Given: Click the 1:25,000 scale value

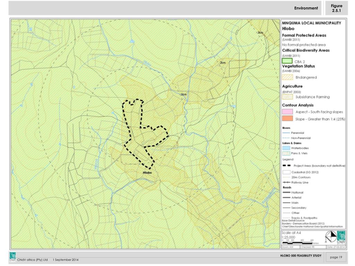Looking at the screenshot, I should pos(288,237).
